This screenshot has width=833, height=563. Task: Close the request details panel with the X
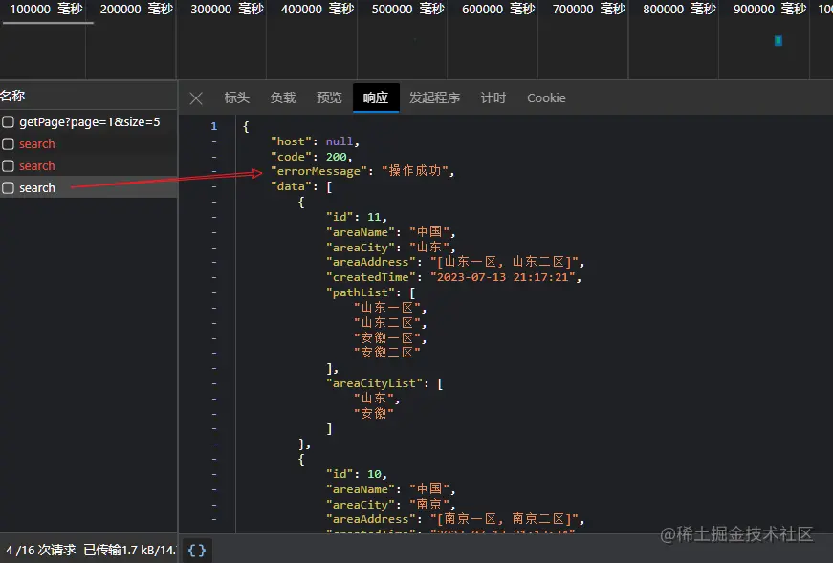196,98
